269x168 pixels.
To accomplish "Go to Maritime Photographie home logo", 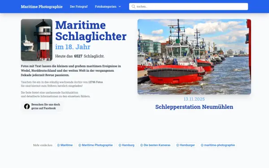I will click(42, 7).
